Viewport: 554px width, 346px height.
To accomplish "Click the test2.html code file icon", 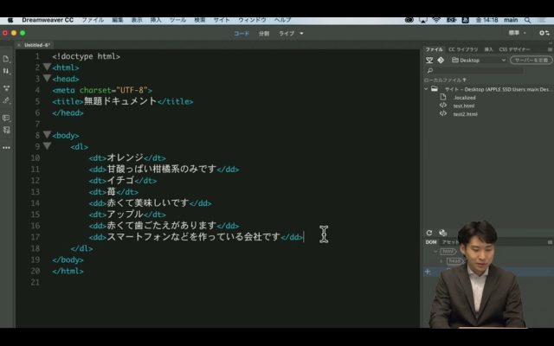I will [x=442, y=113].
